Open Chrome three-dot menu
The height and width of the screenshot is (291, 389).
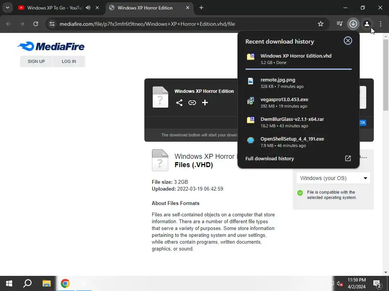point(381,24)
